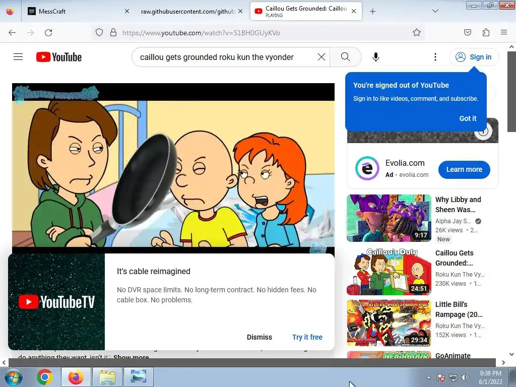This screenshot has height=387, width=516.
Task: Go back to the previous page
Action: tap(12, 33)
